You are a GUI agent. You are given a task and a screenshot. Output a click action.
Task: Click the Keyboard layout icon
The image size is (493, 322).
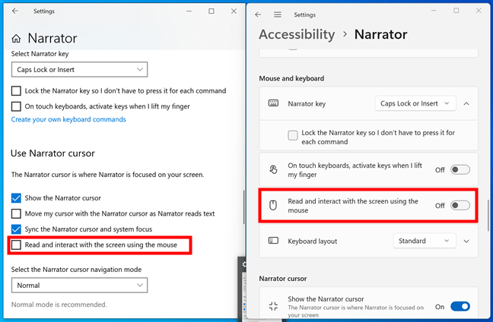coord(273,241)
